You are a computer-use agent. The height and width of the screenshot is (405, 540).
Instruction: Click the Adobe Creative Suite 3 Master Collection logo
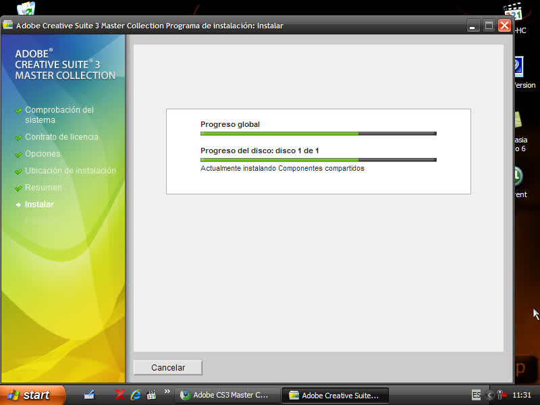(x=65, y=64)
